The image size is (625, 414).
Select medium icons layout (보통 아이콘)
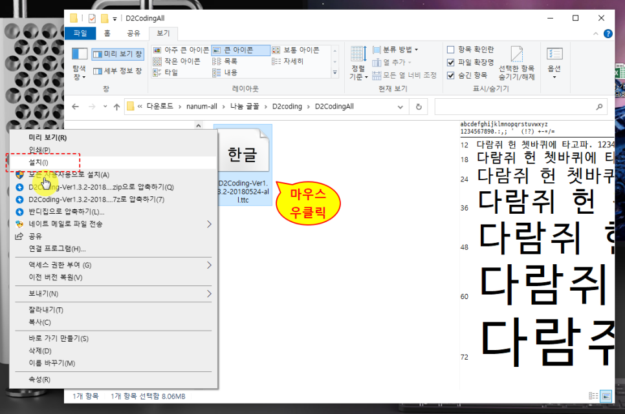click(x=296, y=50)
